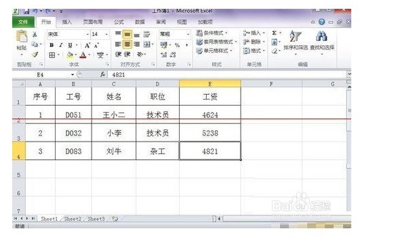This screenshot has height=250, width=396.
Task: Click the Paste (粘贴) clipboard icon
Action: pyautogui.click(x=22, y=37)
